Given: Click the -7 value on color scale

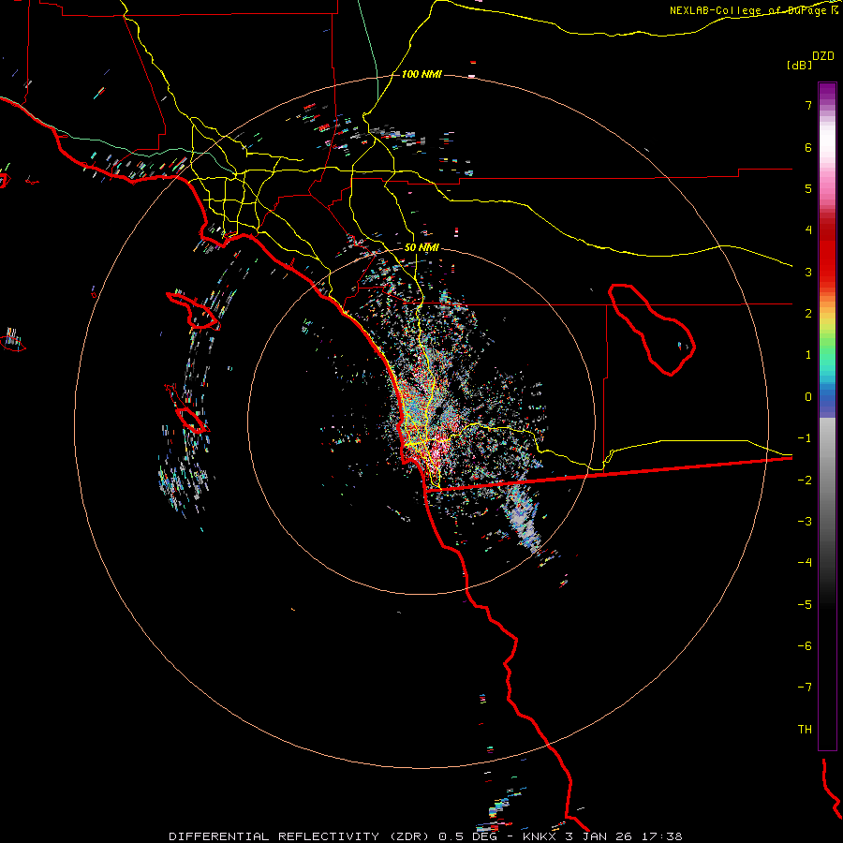Looking at the screenshot, I should click(805, 688).
